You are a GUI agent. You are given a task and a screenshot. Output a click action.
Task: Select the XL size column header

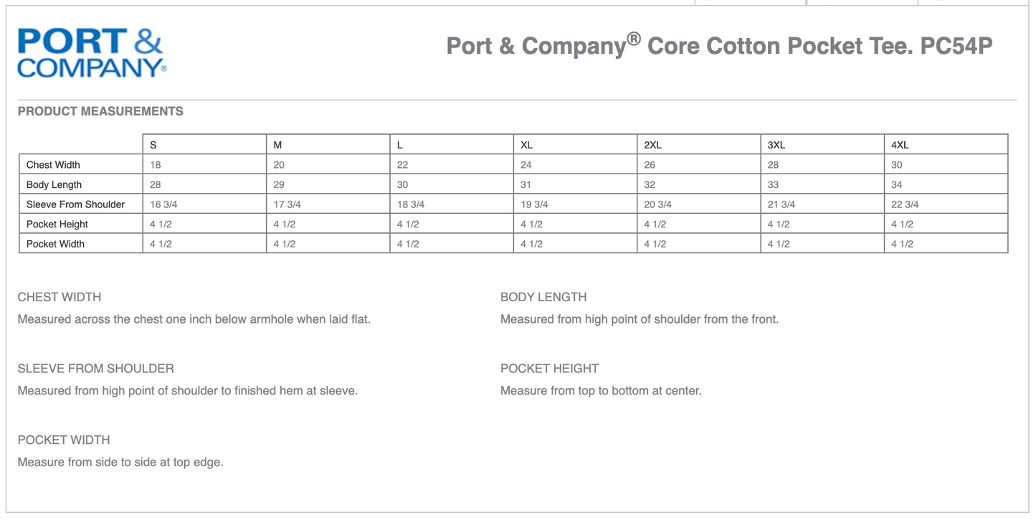(x=526, y=145)
